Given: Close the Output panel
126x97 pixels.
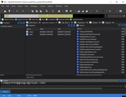Looking at the screenshot, I should tap(124, 81).
